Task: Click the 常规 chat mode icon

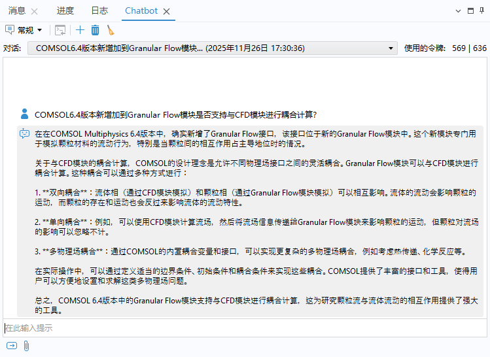Action: point(10,30)
